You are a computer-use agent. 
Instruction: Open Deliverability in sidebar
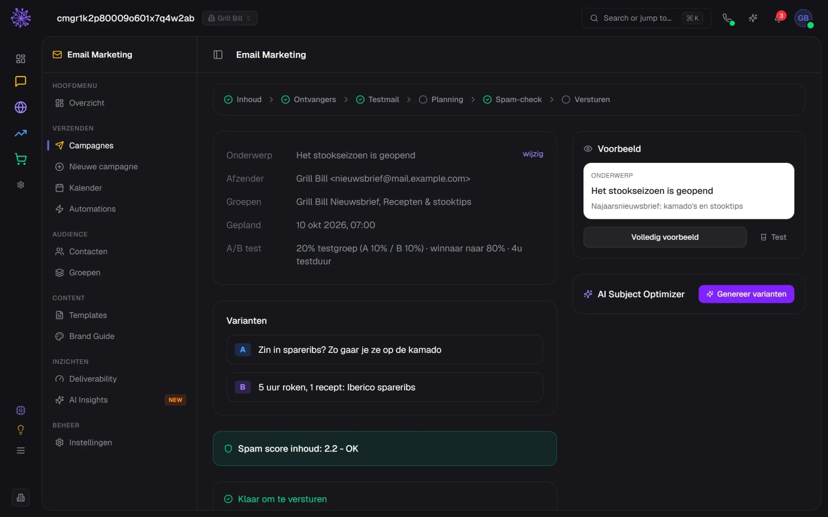coord(119,379)
